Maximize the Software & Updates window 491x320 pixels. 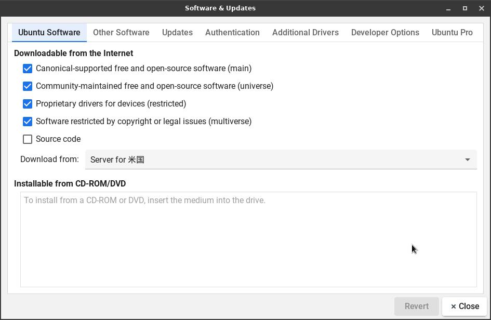(465, 8)
